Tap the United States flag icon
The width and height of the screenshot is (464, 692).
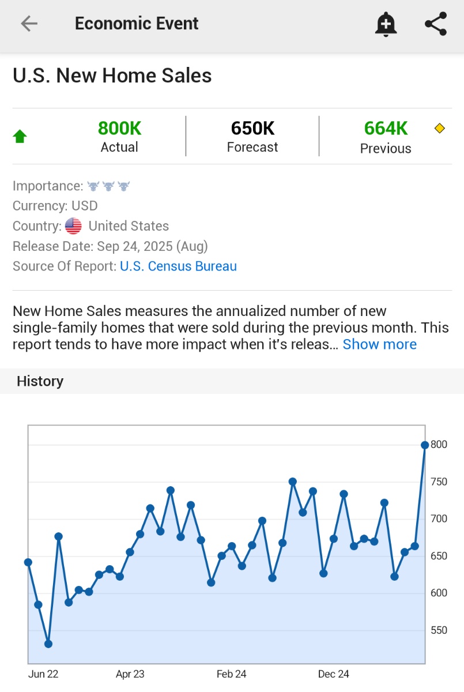coord(73,226)
